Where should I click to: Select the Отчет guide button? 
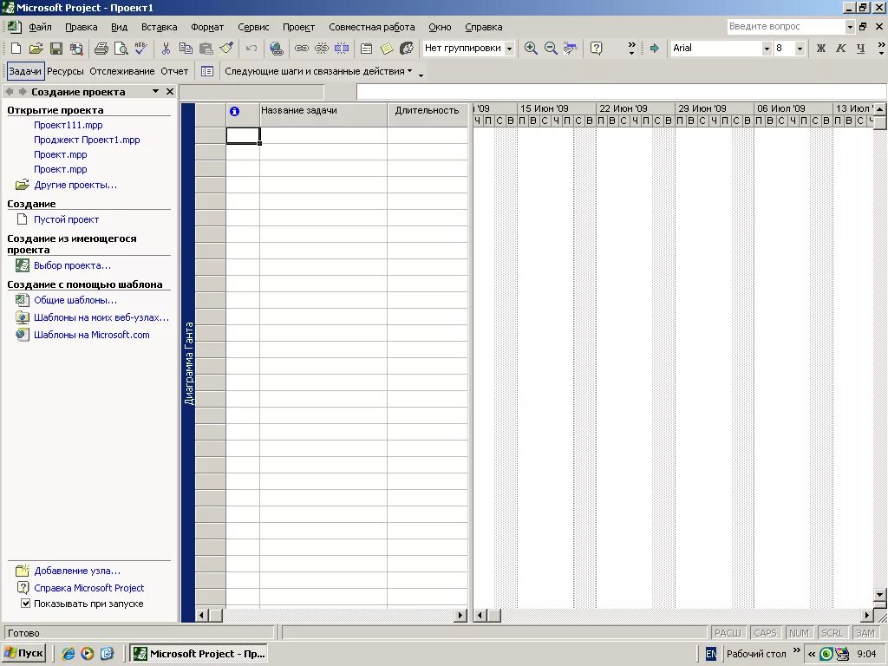coord(174,71)
